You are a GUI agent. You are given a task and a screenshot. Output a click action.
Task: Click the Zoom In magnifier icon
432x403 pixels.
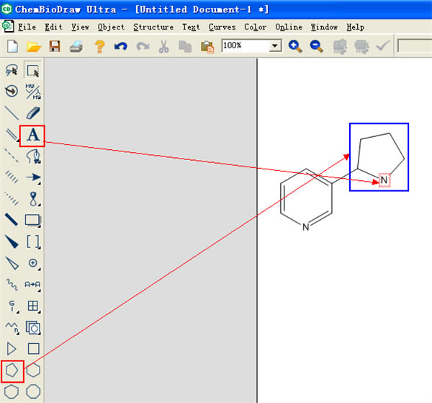295,46
